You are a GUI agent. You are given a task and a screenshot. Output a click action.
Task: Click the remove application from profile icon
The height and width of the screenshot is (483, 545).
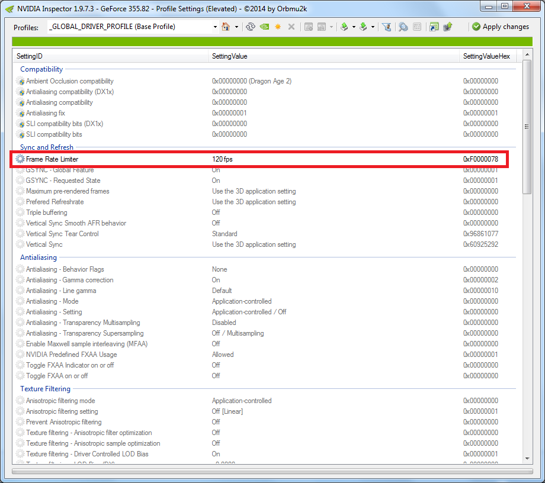(x=322, y=27)
